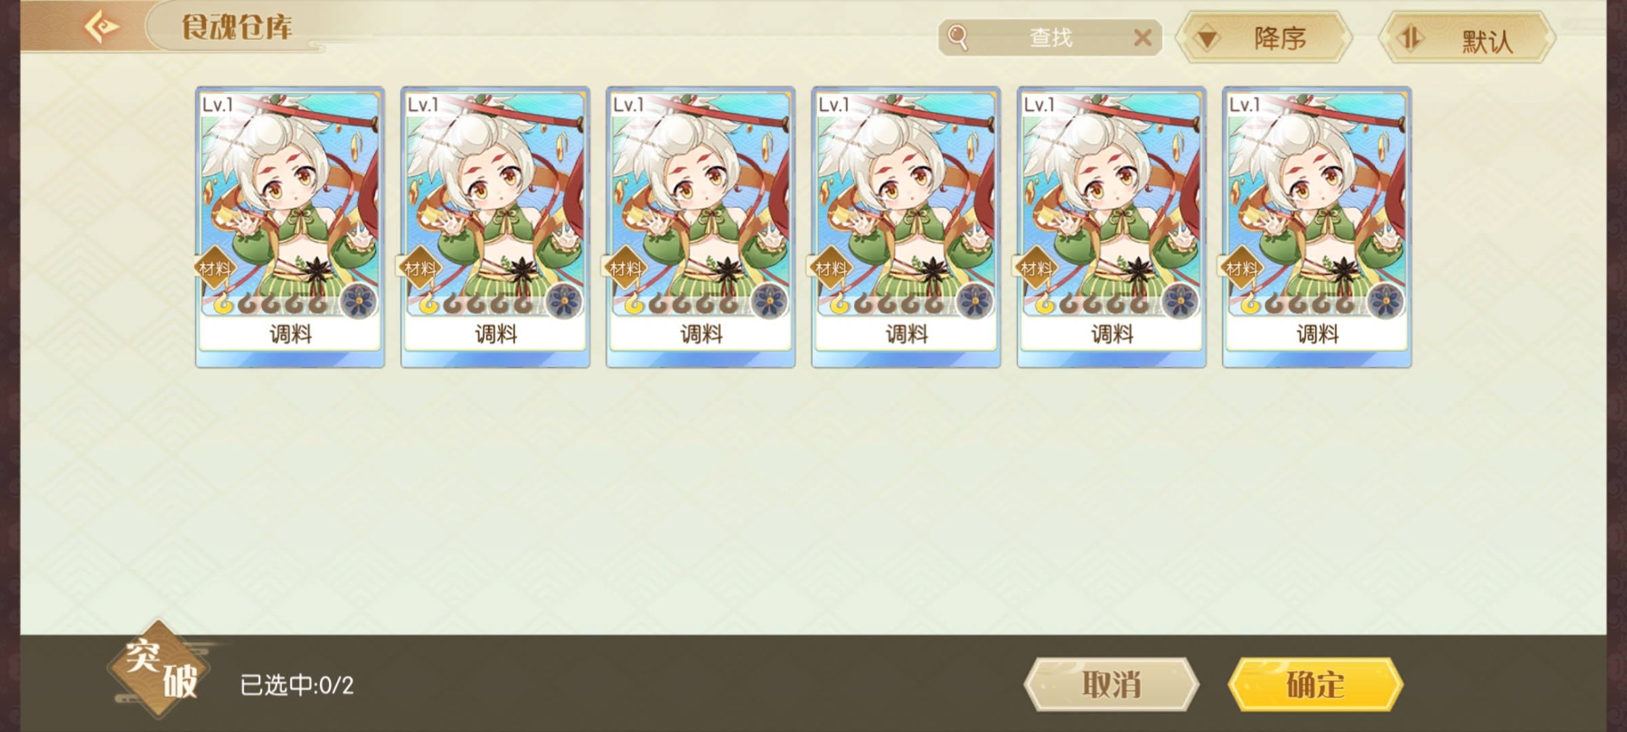The width and height of the screenshot is (1627, 732).
Task: Clear search with the X icon
Action: (x=1143, y=38)
